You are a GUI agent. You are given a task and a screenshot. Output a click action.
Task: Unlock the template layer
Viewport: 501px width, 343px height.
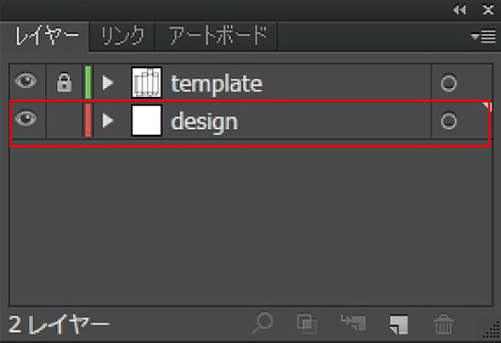[64, 82]
